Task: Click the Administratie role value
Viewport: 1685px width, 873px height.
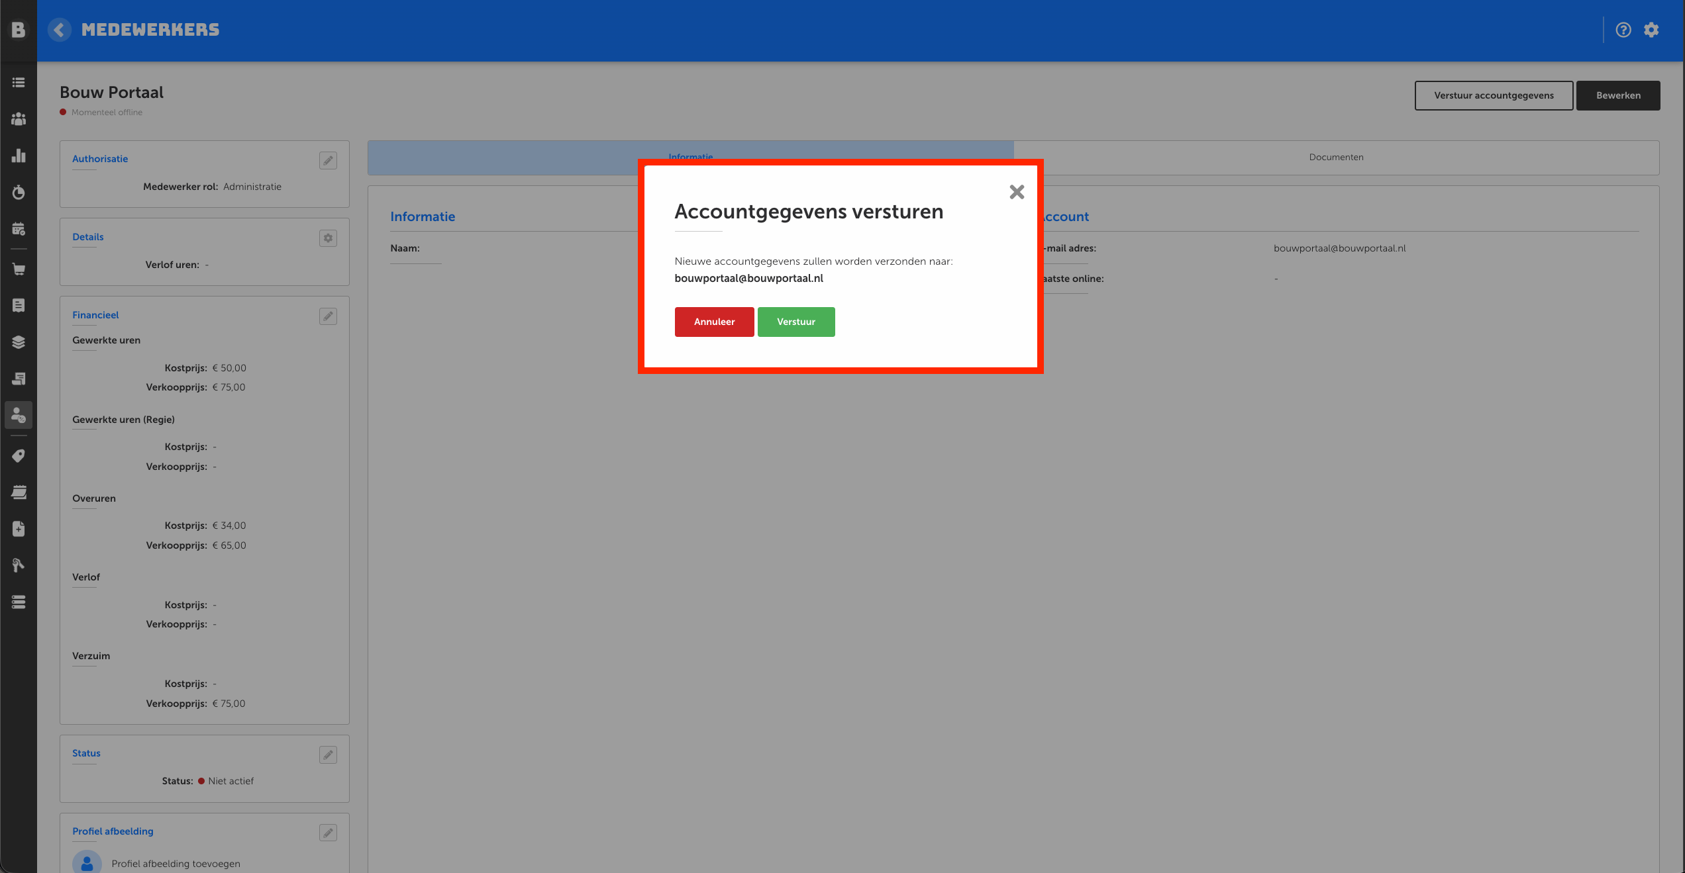Action: point(252,187)
